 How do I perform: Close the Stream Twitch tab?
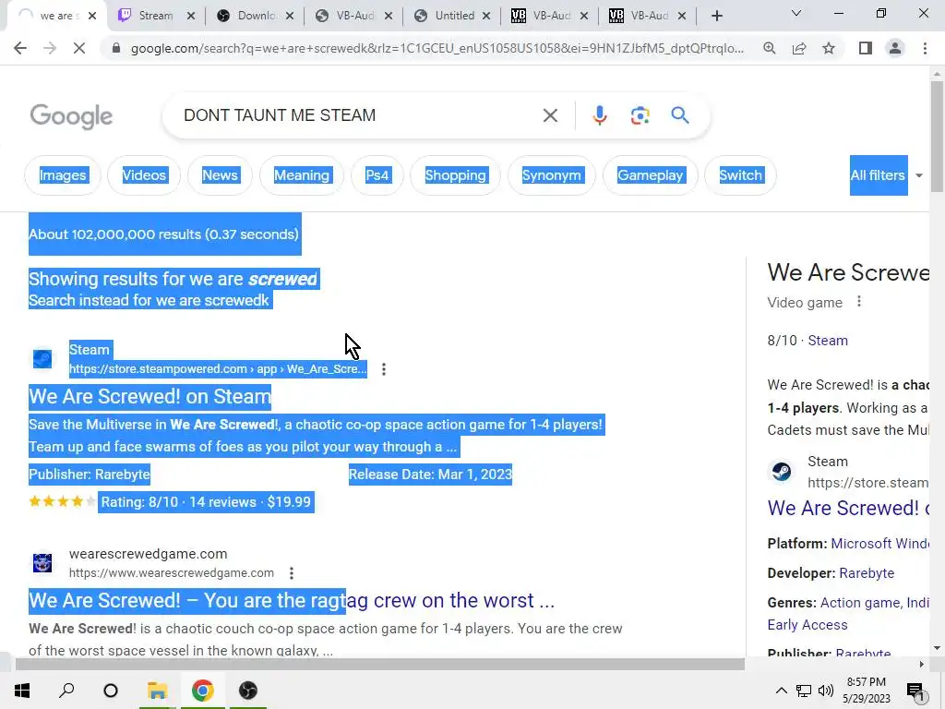point(190,16)
